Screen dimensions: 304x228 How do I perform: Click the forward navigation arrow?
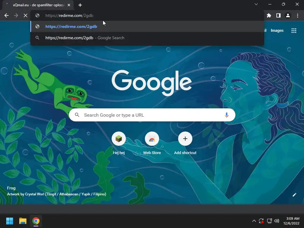point(16,15)
